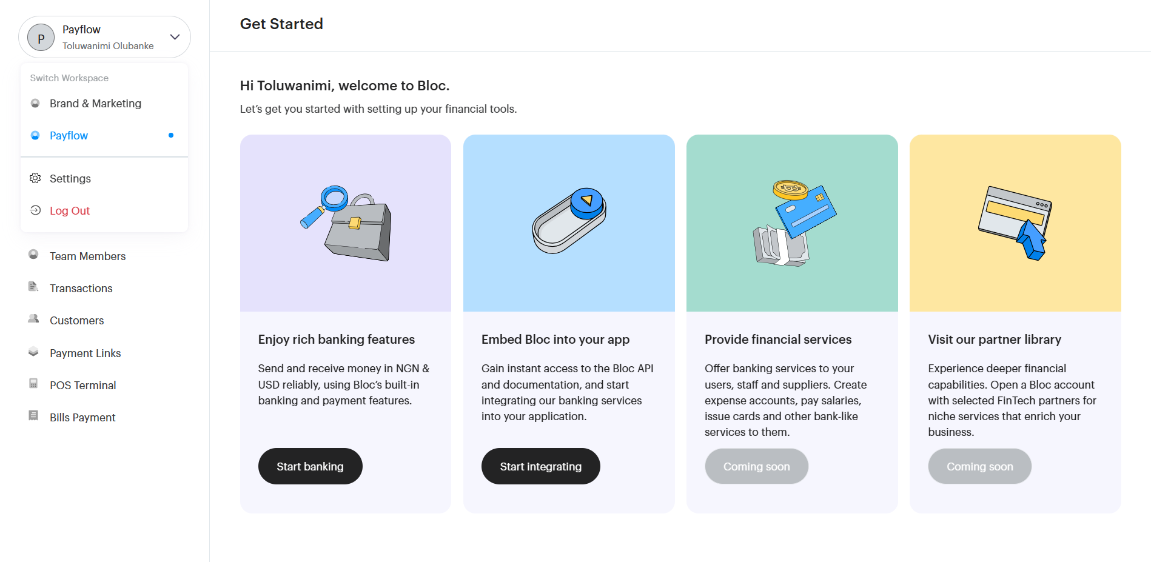Click the browser window cursor illustration
The image size is (1151, 562).
coord(1015,223)
